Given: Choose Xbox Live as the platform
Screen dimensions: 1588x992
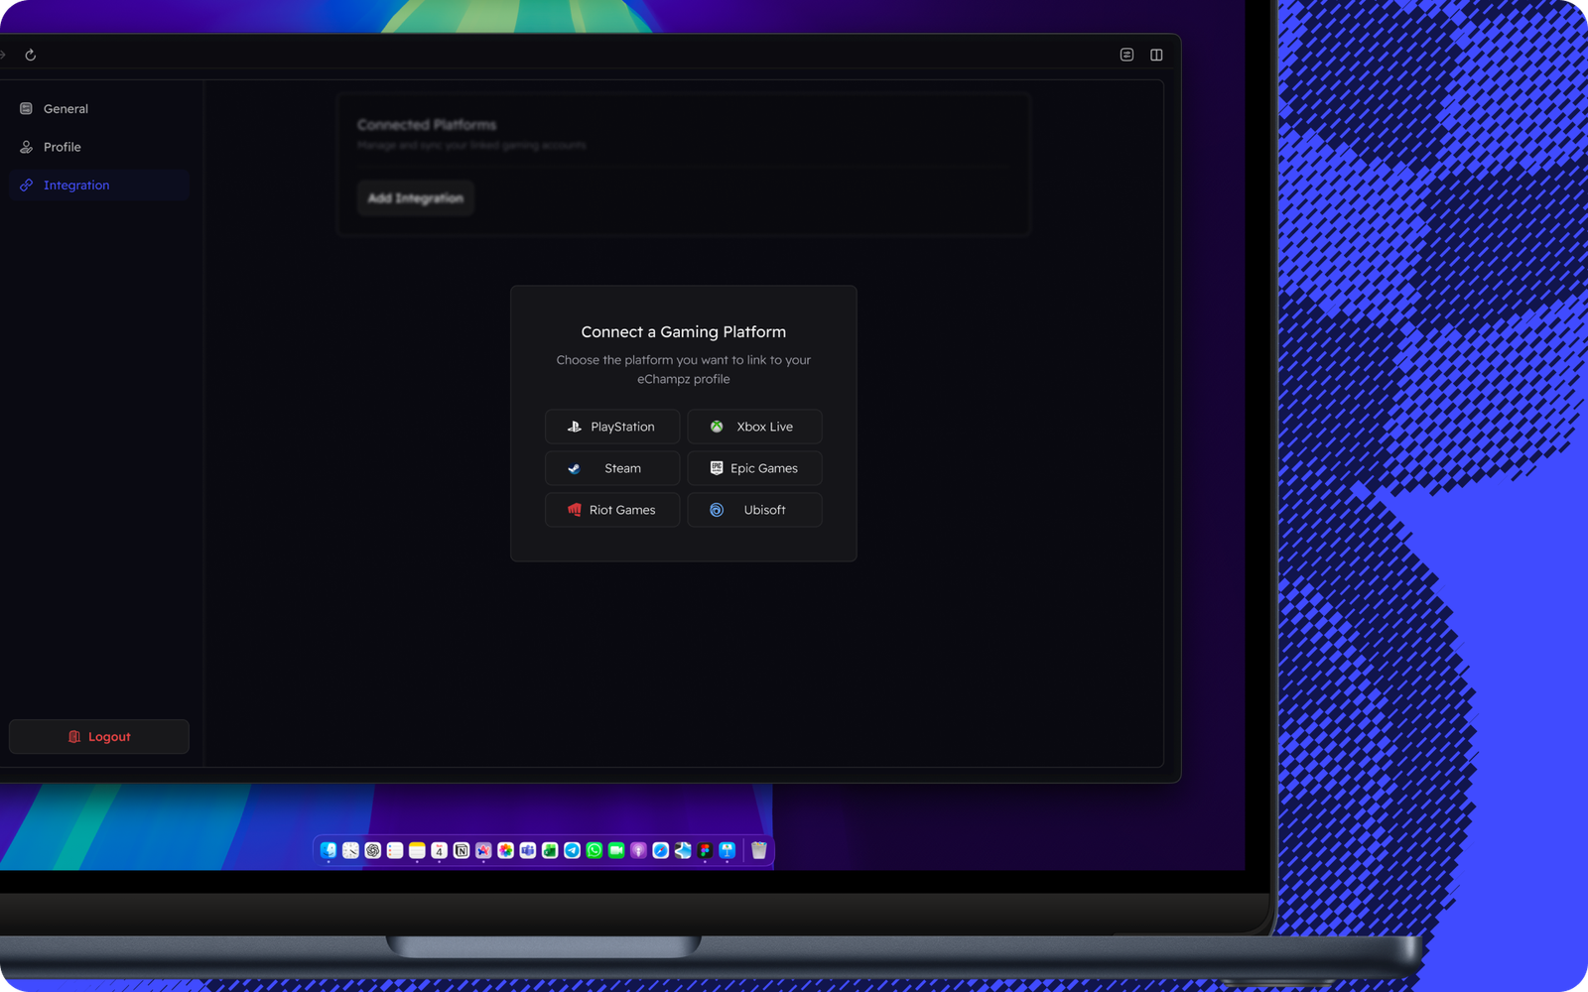Looking at the screenshot, I should 754,427.
